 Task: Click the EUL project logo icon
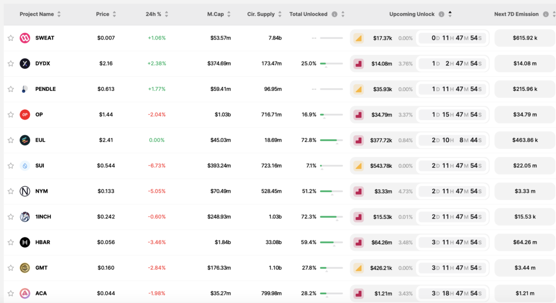25,140
